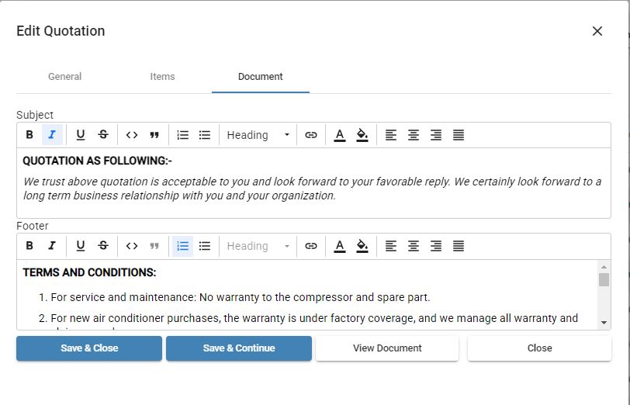Click the Footer scrollbar thumb
This screenshot has height=405, width=630.
604,279
